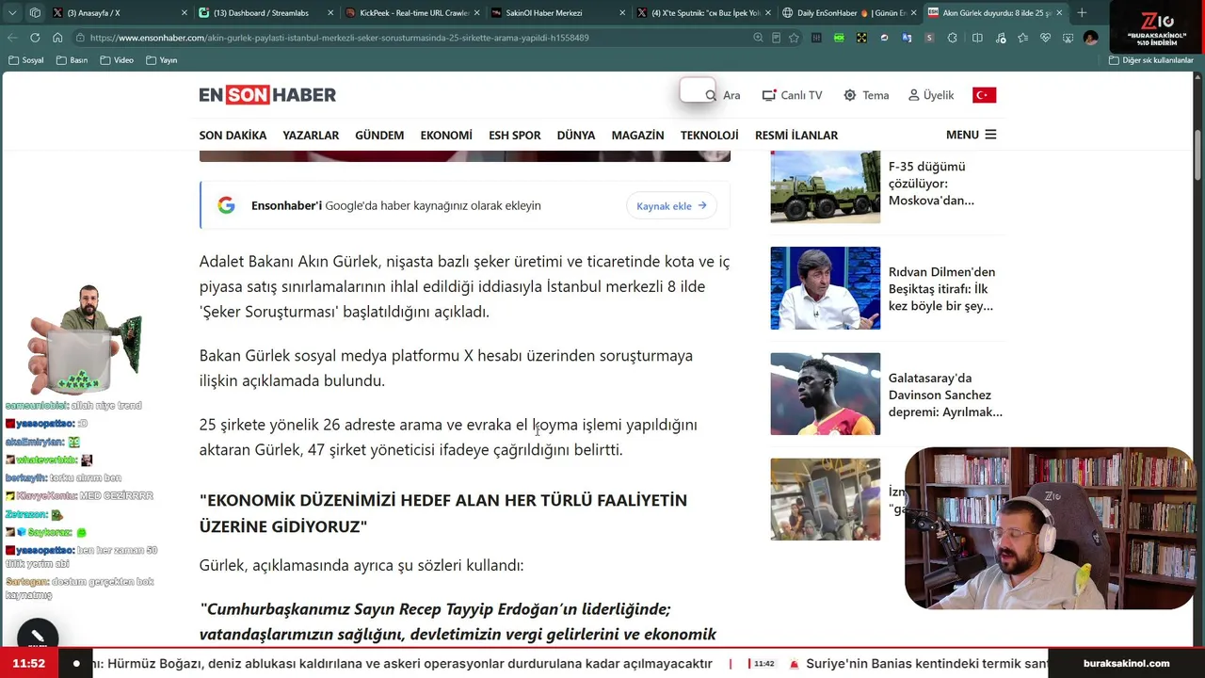Click the white search box beside Ara
This screenshot has width=1205, height=678.
pos(697,91)
